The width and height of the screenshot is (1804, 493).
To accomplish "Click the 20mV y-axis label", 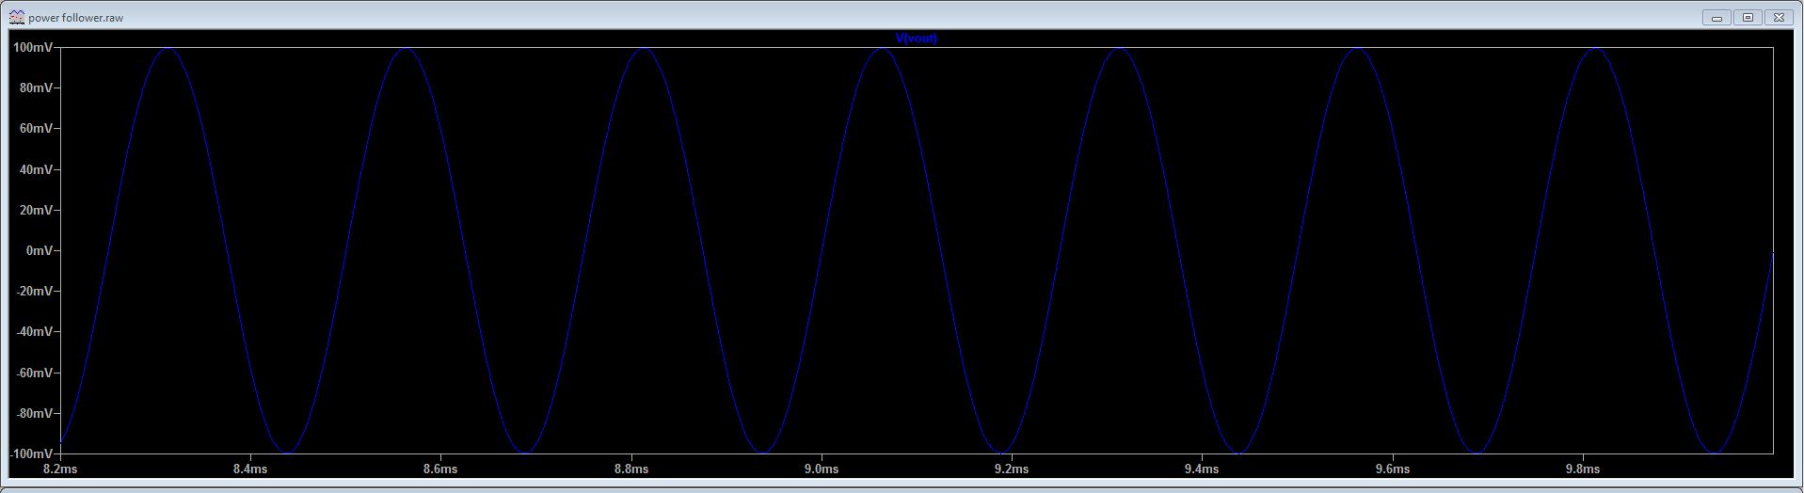I will (x=36, y=210).
